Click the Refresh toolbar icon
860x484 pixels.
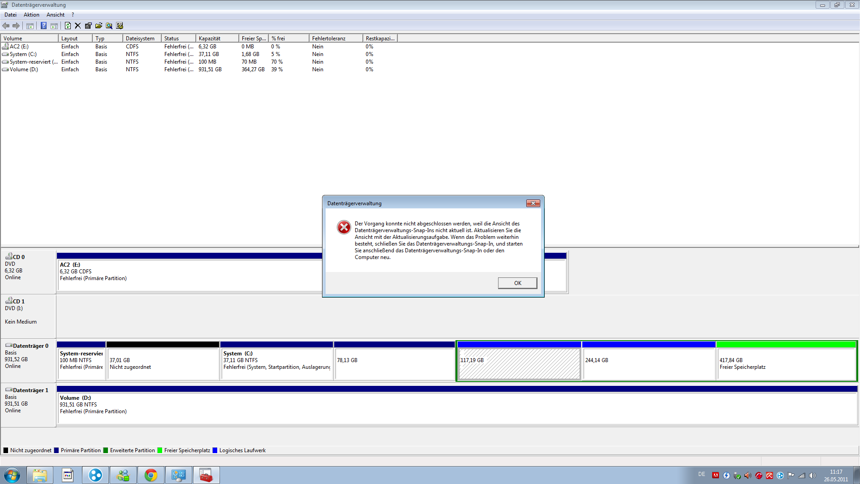tap(68, 26)
